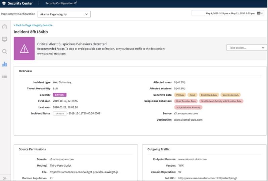Click www.akamai-stats.com in the alert banner
This screenshot has width=268, height=181.
(x=51, y=54)
